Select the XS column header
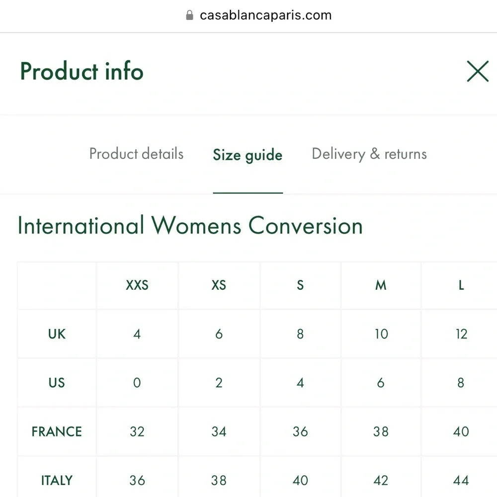This screenshot has height=497, width=497. (x=219, y=285)
